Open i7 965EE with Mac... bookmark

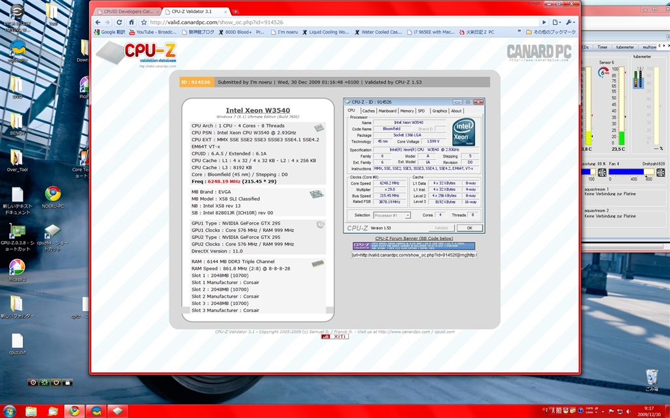tap(431, 32)
